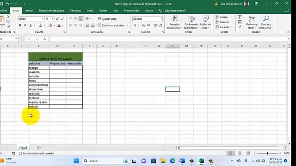Image resolution: width=296 pixels, height=166 pixels.
Task: Open Buscar y seleccionar menu
Action: click(x=266, y=23)
